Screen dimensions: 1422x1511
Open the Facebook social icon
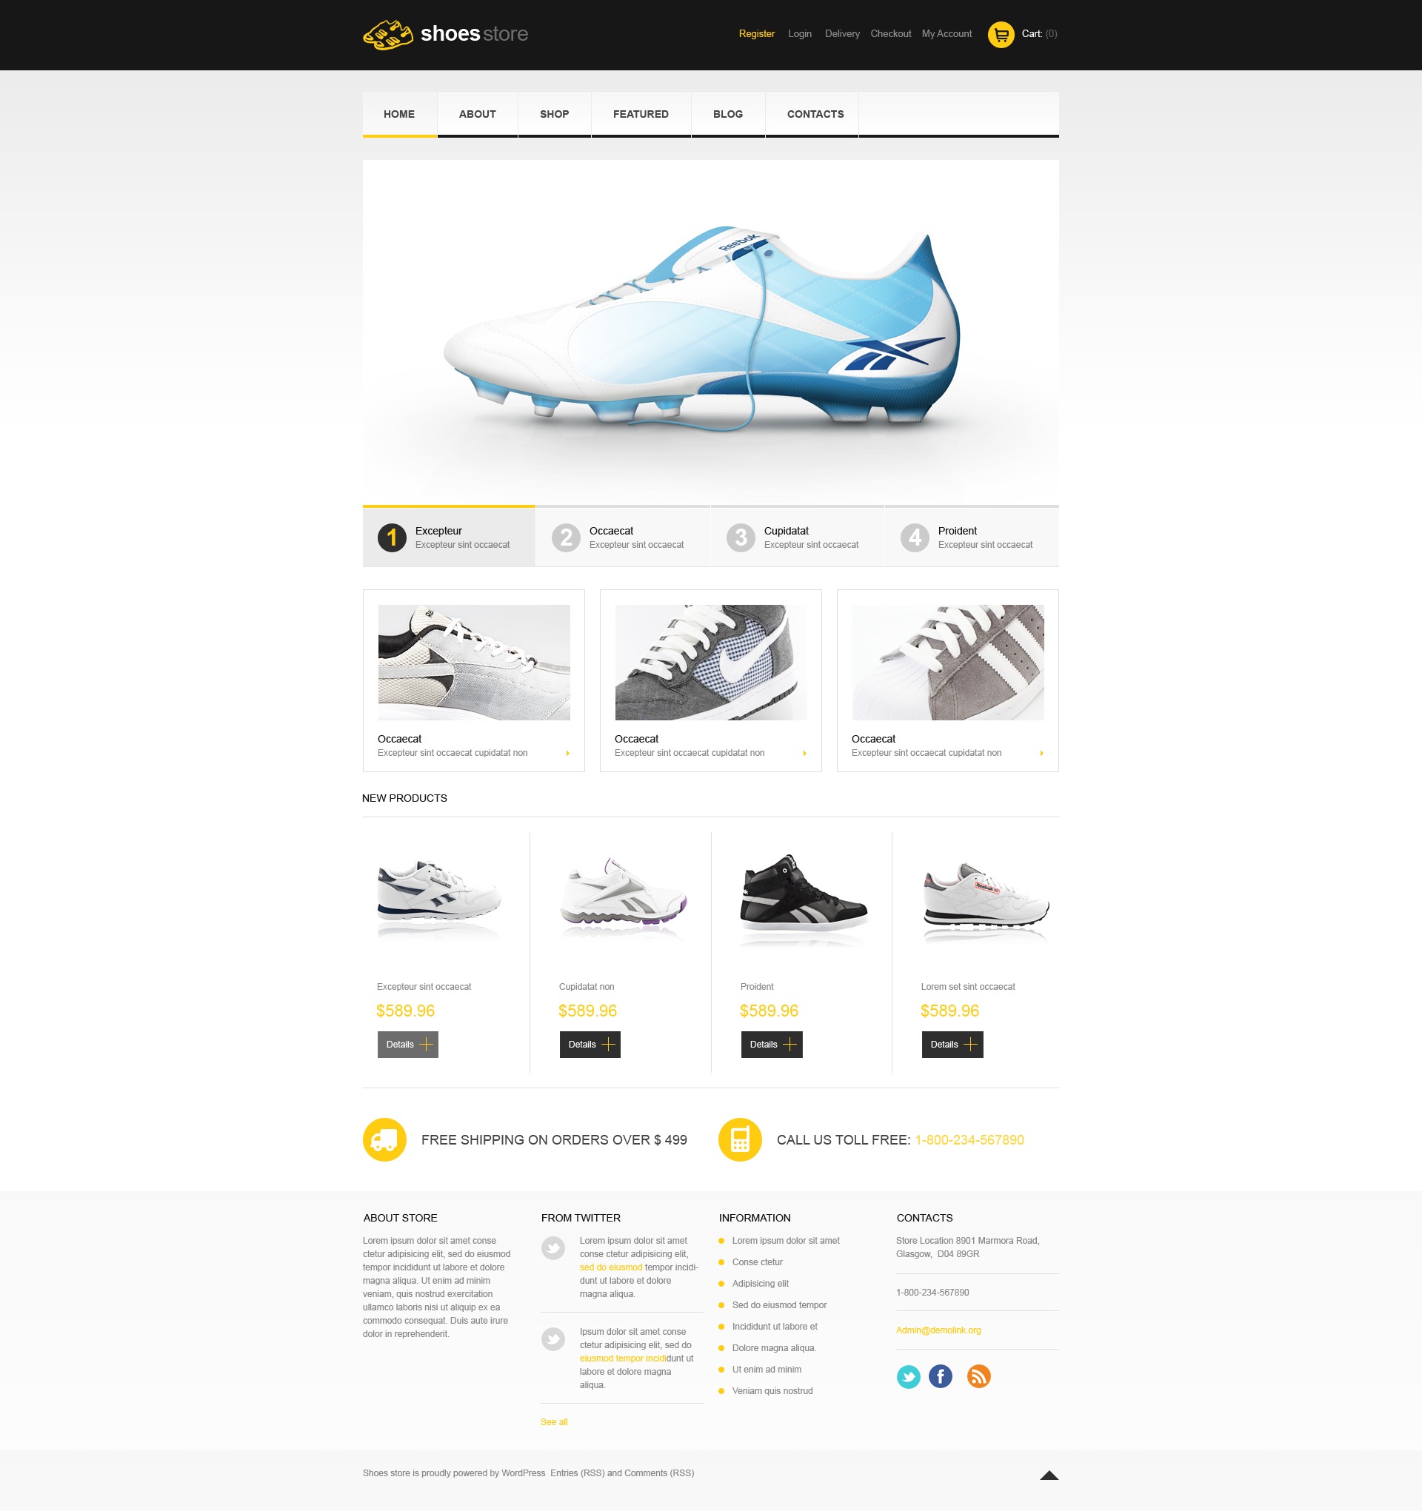[x=941, y=1376]
